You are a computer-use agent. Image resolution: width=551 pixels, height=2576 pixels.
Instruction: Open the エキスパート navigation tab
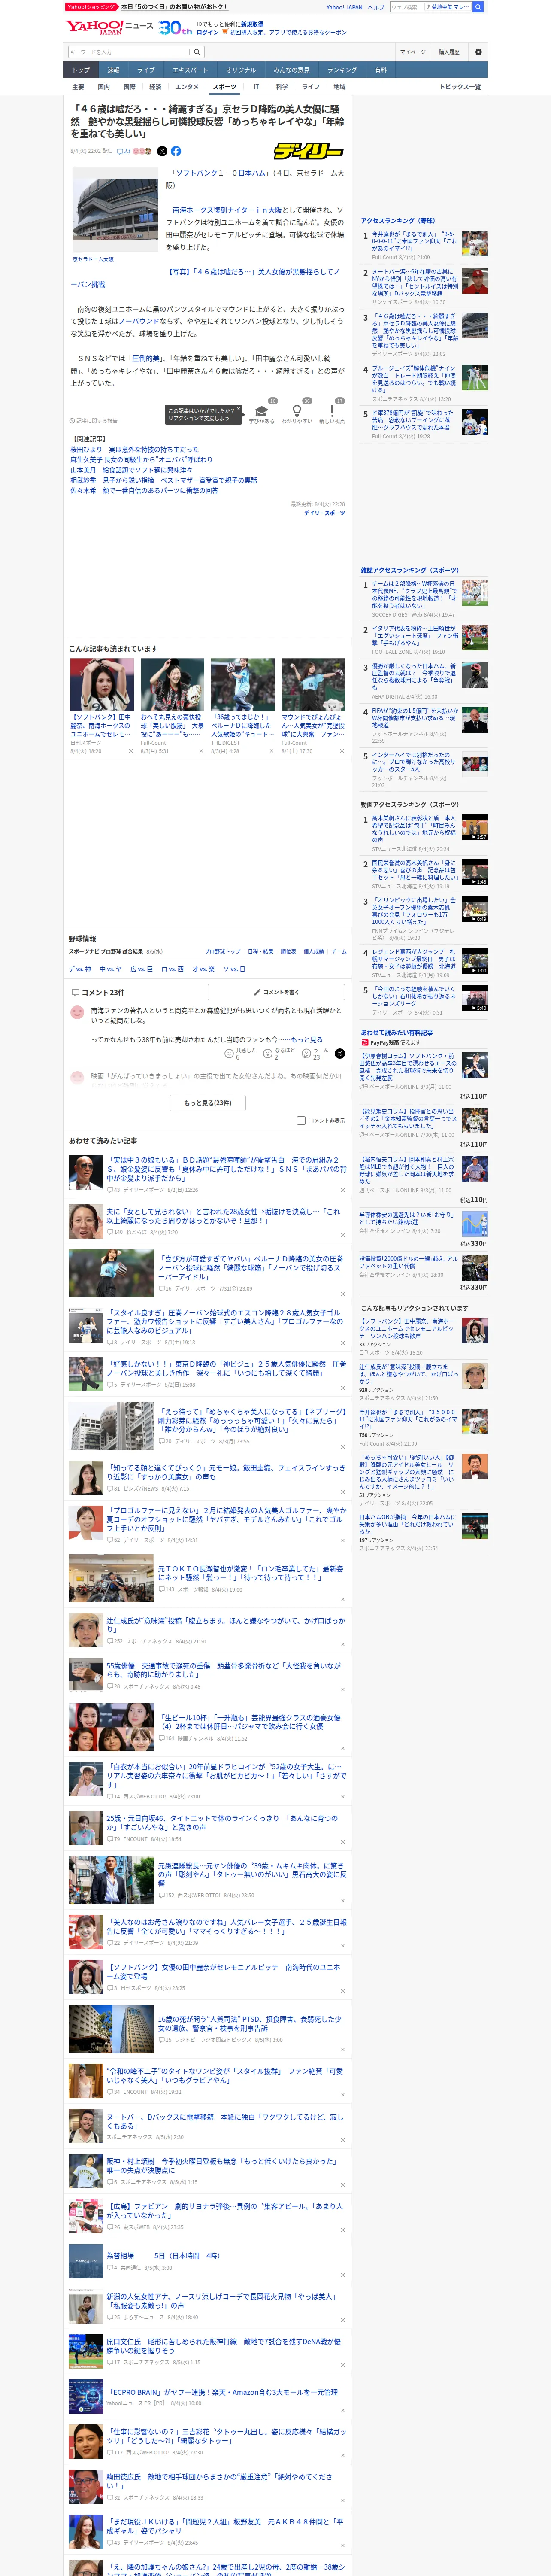190,70
